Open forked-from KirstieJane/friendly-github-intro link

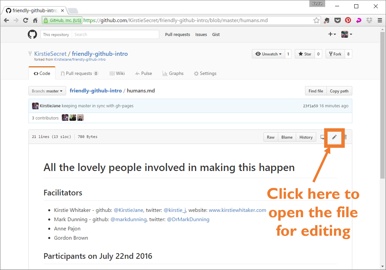pos(80,60)
